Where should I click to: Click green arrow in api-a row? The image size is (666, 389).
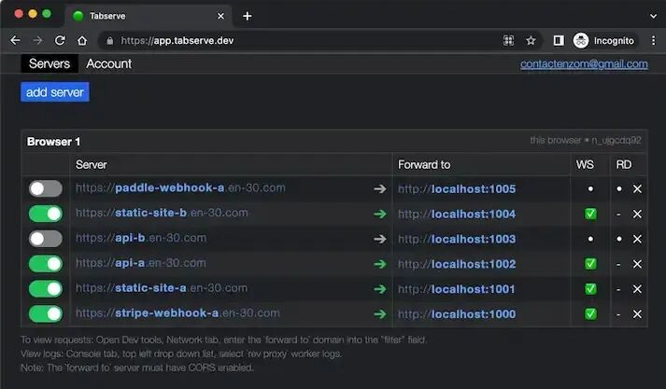380,264
